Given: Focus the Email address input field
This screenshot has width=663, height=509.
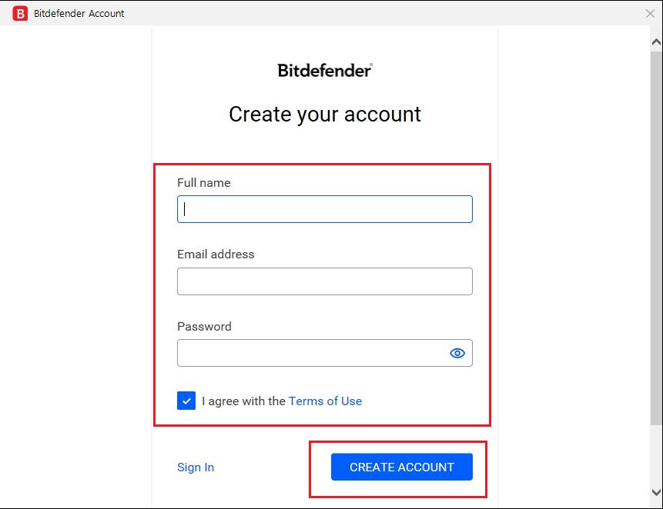Looking at the screenshot, I should click(325, 281).
